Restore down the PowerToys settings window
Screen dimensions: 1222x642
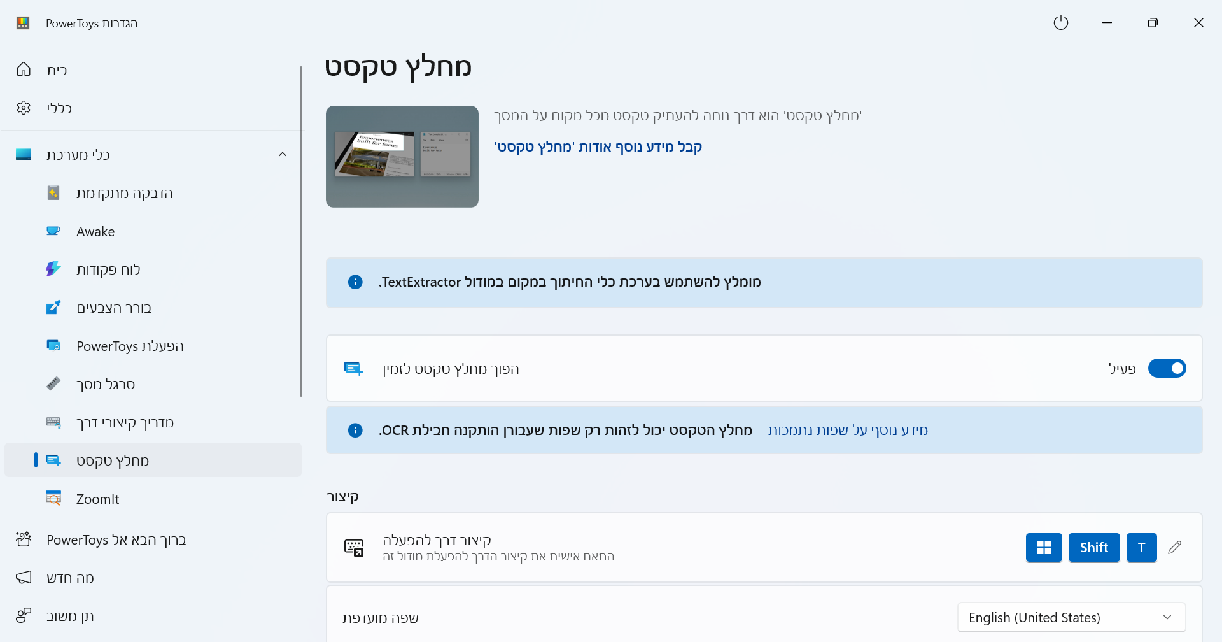pyautogui.click(x=1153, y=23)
